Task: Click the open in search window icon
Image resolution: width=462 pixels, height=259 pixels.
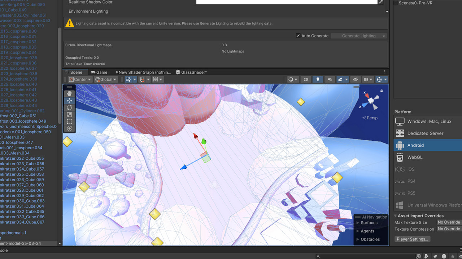Action: tap(418, 256)
